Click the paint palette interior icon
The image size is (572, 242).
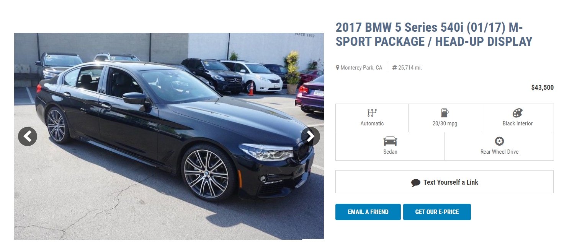pos(518,113)
